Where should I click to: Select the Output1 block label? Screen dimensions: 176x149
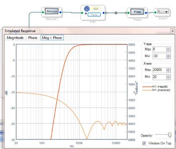pyautogui.click(x=163, y=18)
